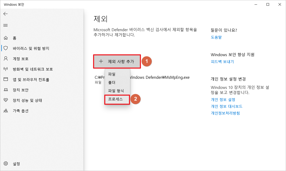
Task: Open the Home section in sidebar
Action: click(16, 38)
